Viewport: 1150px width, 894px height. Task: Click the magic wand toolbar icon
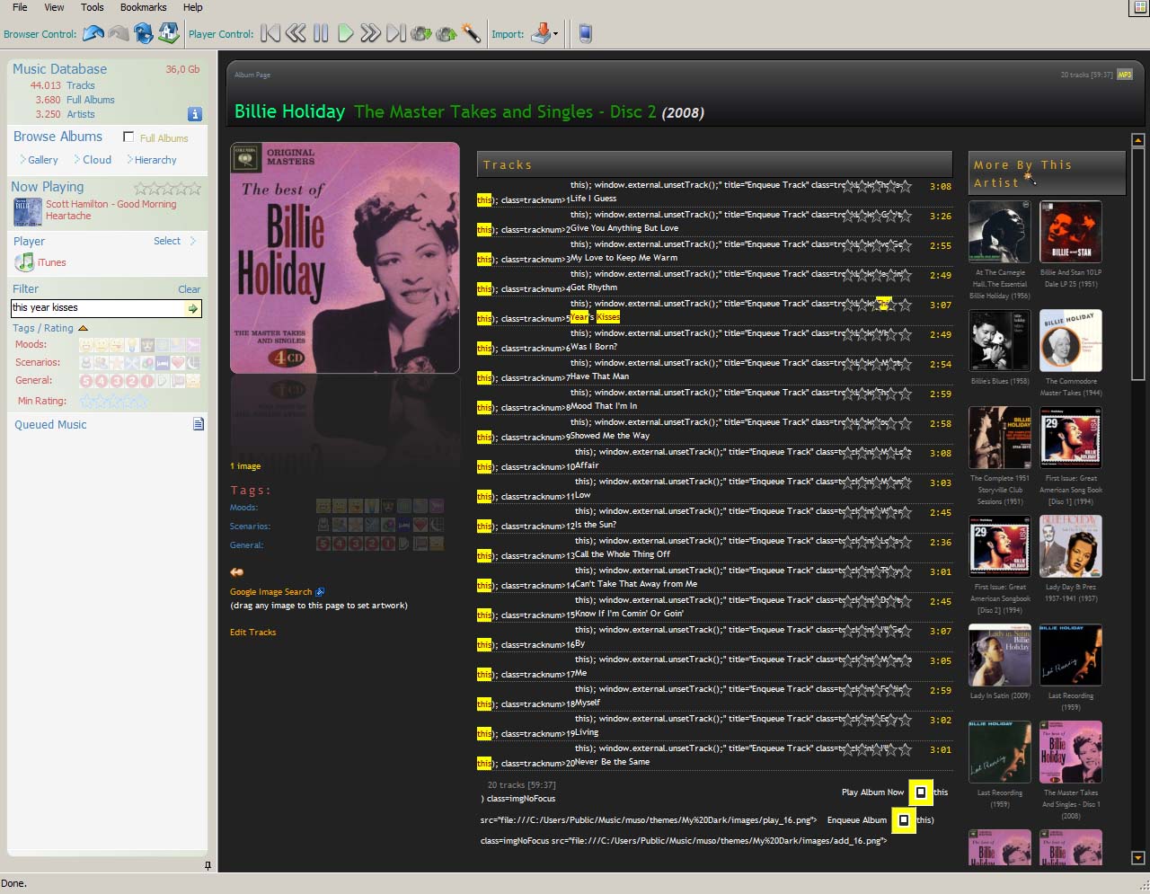(471, 33)
